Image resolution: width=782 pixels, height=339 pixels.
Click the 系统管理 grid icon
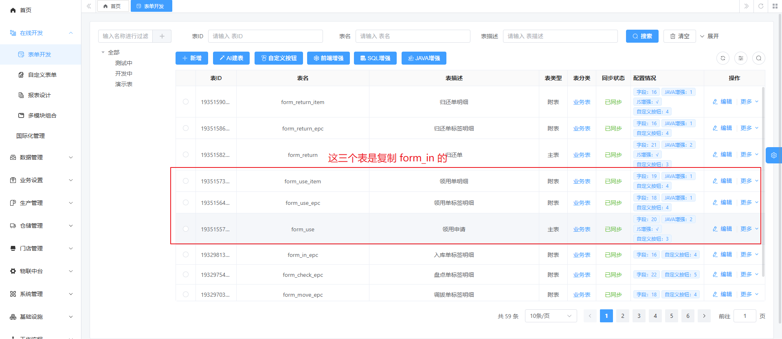[13, 294]
